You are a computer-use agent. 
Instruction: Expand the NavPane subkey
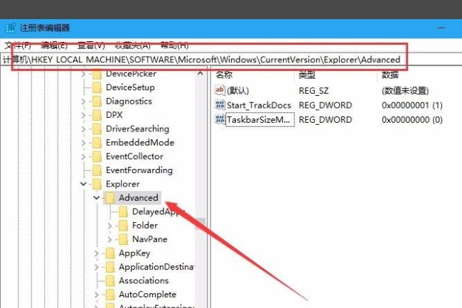[x=109, y=239]
